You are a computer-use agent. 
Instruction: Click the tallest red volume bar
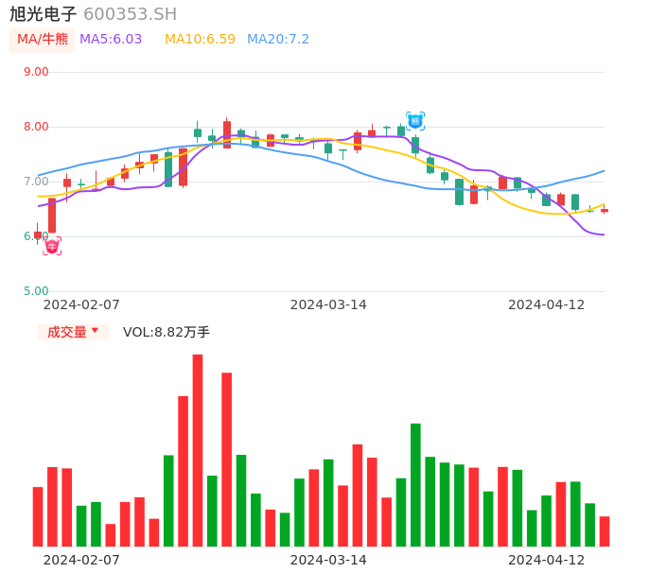pyautogui.click(x=198, y=450)
